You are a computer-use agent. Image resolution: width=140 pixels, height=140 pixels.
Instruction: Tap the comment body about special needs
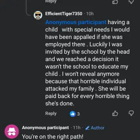point(87,63)
